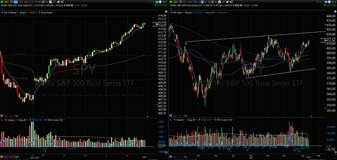Viewport: 337px width, 160px height.
Task: Switch the right chart to hourly (h) timeframe
Action: click(199, 2)
